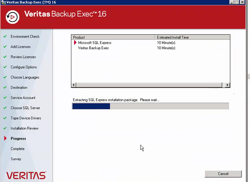Screen dimensions: 250x182
Task: Click the green checkmark beside Environment Check
Action: 5,36
